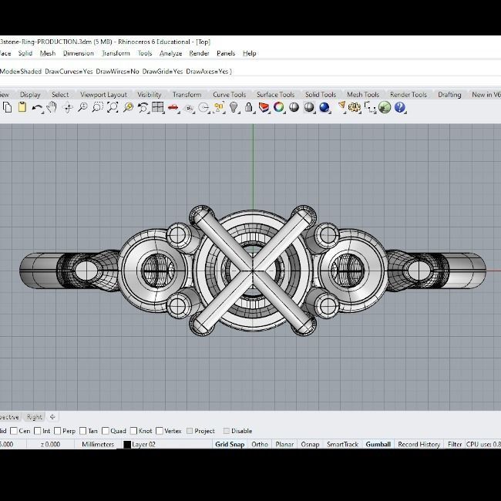Click the highlighted Shaded Viewport sphere icon
This screenshot has width=501, height=501.
coord(308,107)
